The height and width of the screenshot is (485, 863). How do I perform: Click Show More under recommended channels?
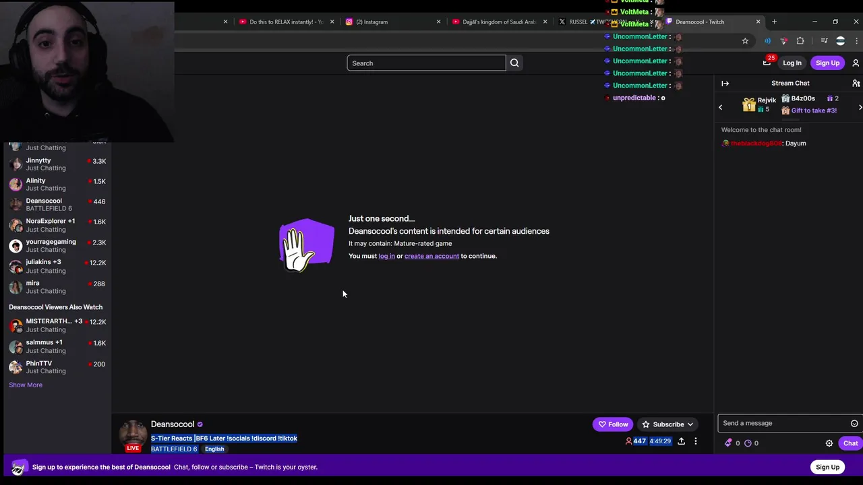[x=26, y=385]
